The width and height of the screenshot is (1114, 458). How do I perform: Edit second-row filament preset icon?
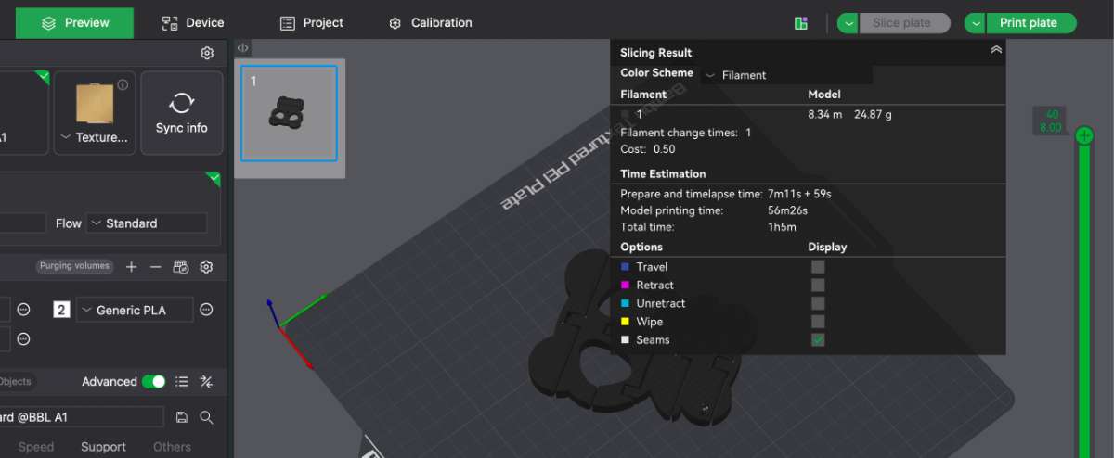point(24,339)
